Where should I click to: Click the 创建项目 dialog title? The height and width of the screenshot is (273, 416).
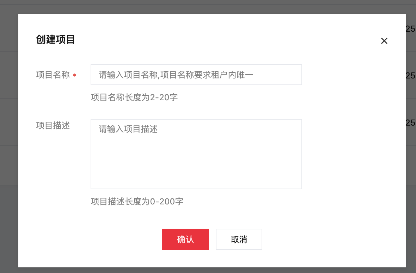[55, 39]
